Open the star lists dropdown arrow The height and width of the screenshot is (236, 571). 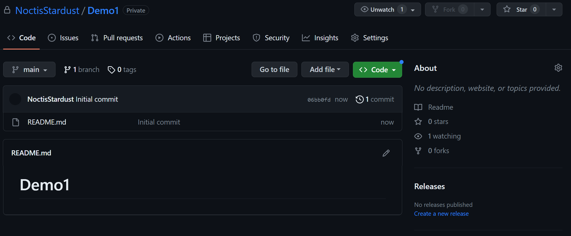tap(554, 10)
